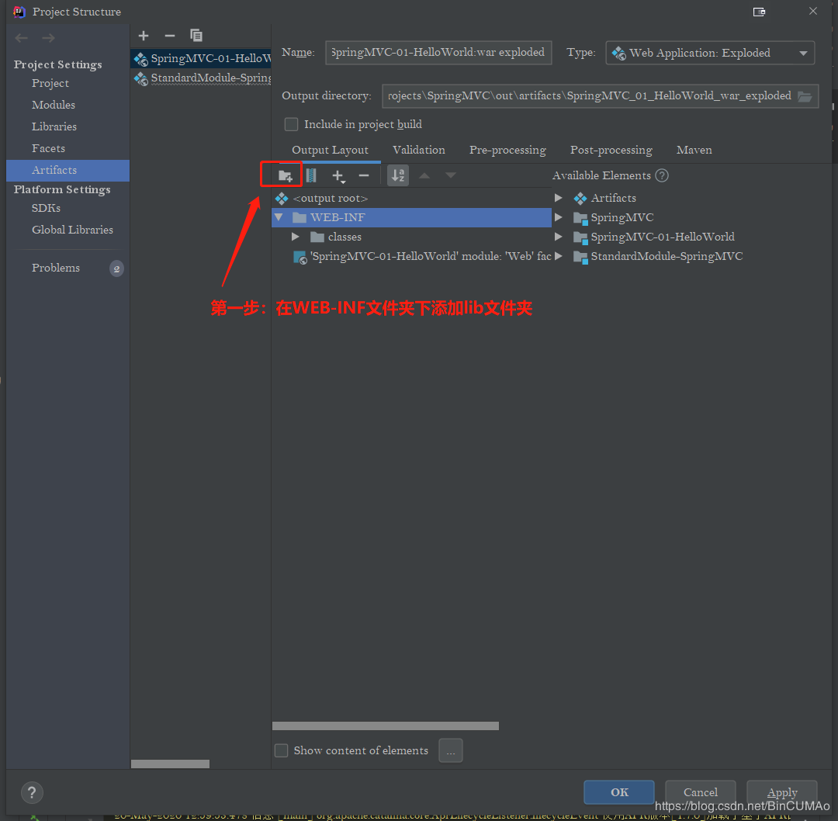Image resolution: width=838 pixels, height=821 pixels.
Task: Click the Create Directory icon in output layout toolbar
Action: click(x=285, y=175)
